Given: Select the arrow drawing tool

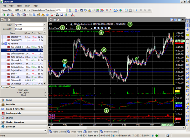Looking at the screenshot, I should point(187,112).
